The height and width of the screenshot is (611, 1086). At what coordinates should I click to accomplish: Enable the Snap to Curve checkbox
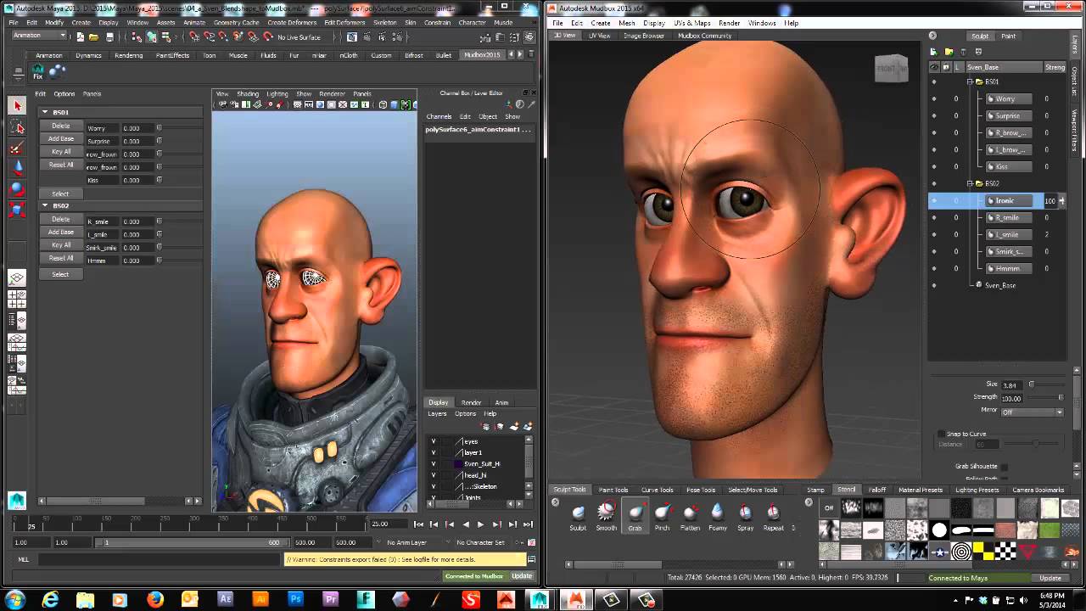coord(941,434)
